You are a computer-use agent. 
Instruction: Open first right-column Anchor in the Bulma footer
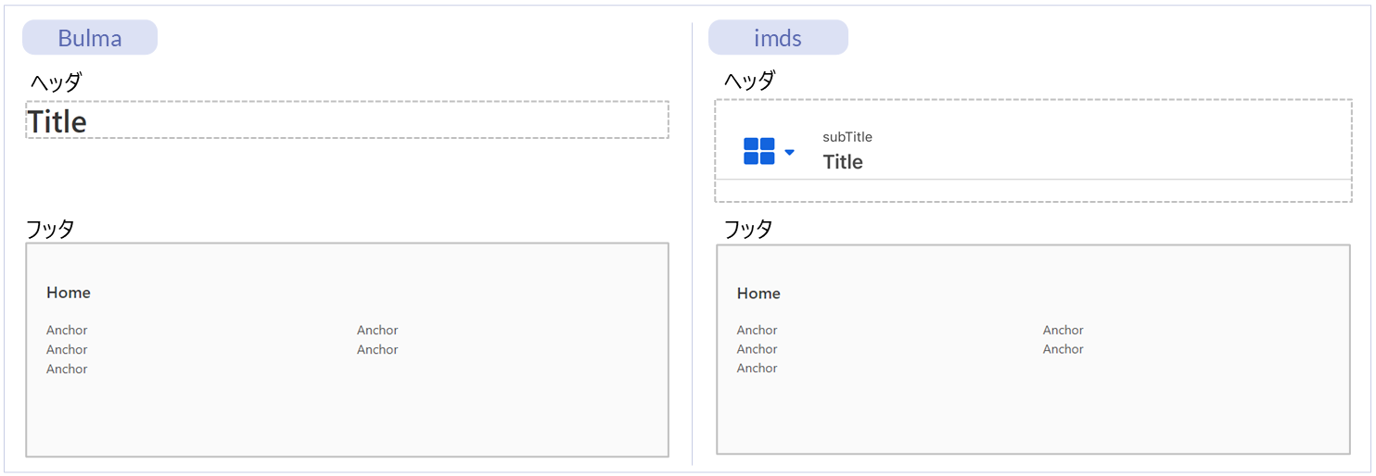click(377, 331)
